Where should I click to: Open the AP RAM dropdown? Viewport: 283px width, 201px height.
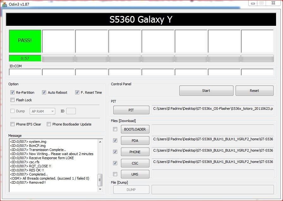(42, 111)
